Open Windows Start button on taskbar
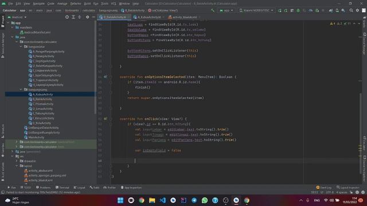 [120, 200]
